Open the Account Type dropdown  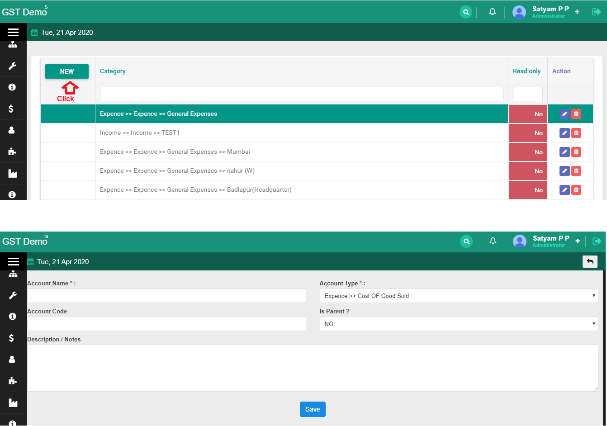[459, 295]
